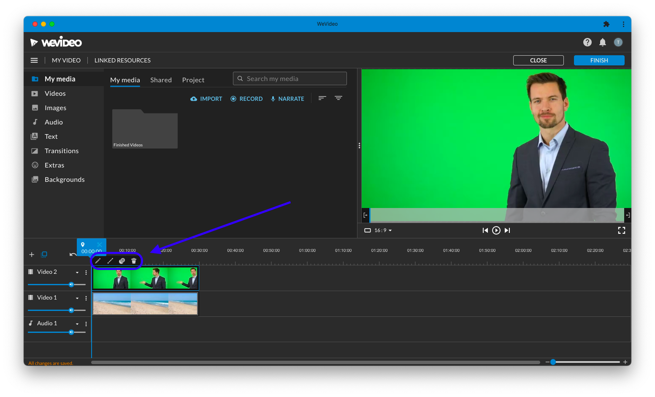Open the hamburger main menu
655x397 pixels.
click(x=34, y=60)
